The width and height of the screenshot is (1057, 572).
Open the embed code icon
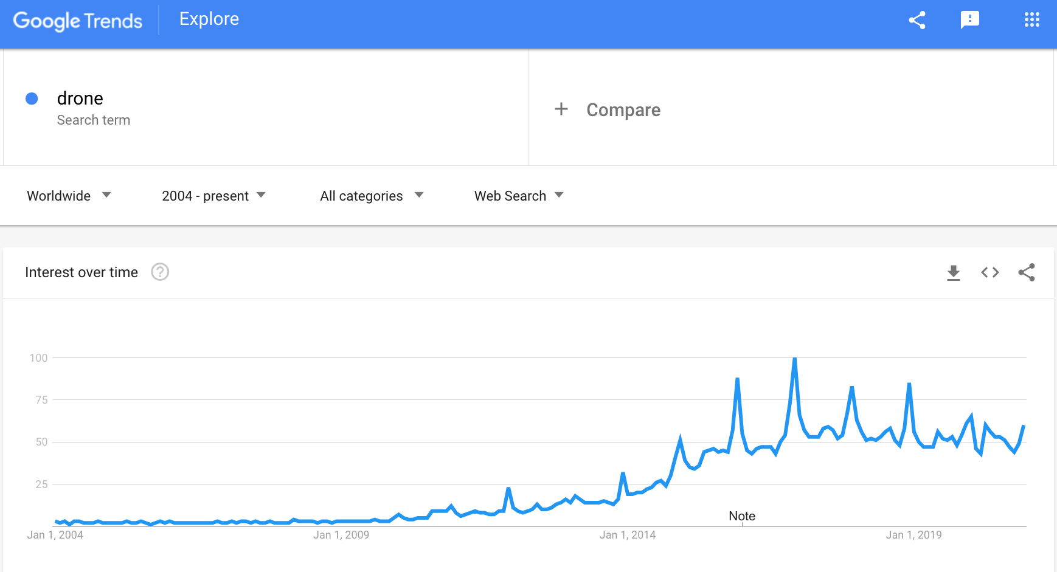coord(990,272)
